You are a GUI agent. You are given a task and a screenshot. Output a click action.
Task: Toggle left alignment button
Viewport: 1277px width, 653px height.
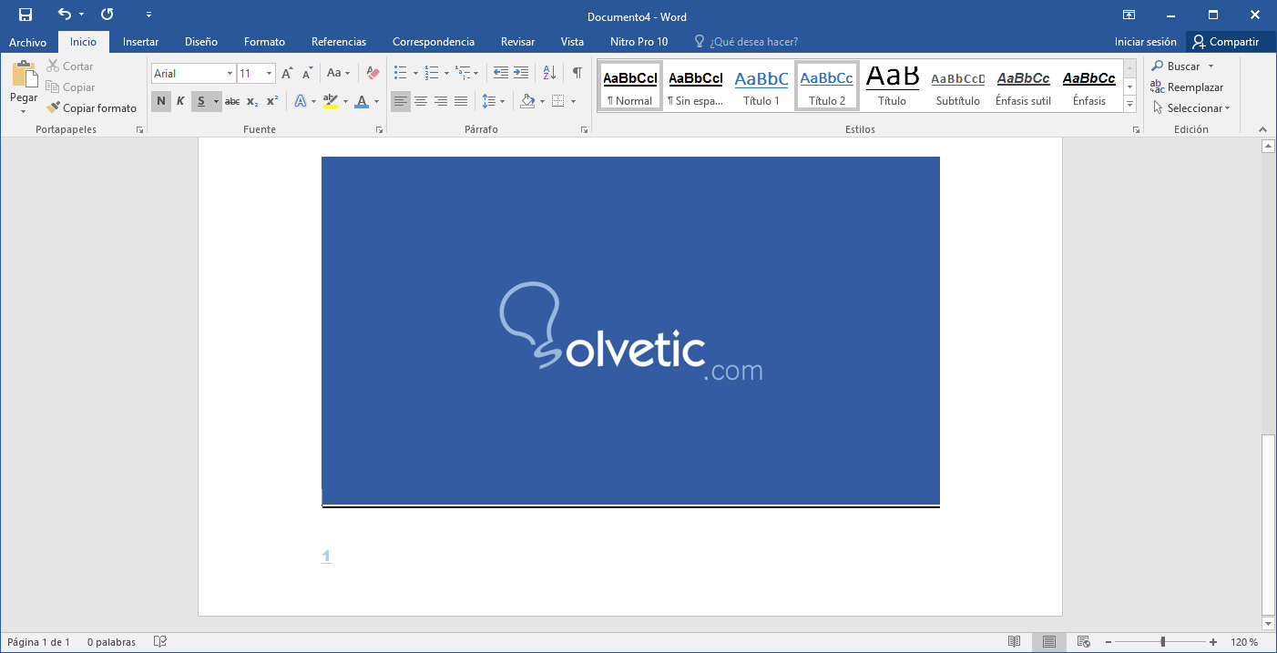[401, 101]
